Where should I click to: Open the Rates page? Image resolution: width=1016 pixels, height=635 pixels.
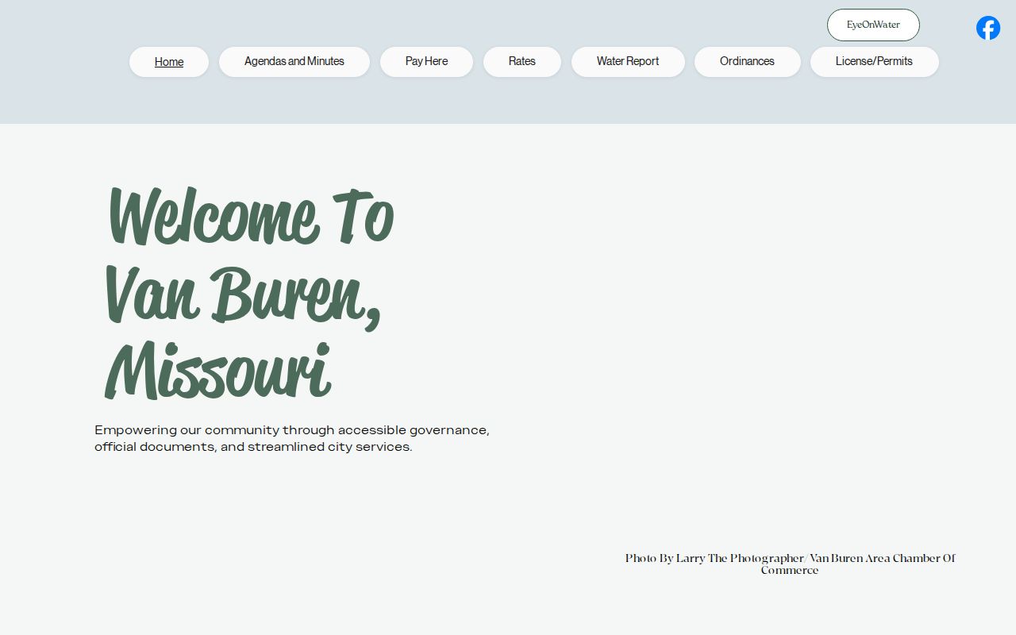522,62
